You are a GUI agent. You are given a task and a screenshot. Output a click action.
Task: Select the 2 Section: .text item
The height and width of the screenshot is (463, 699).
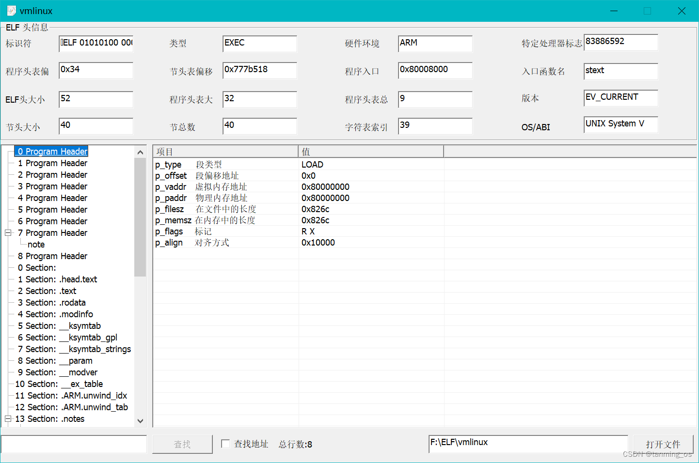click(46, 291)
